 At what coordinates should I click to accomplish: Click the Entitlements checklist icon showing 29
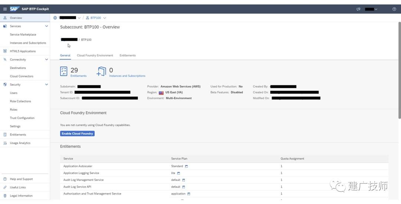(64, 71)
